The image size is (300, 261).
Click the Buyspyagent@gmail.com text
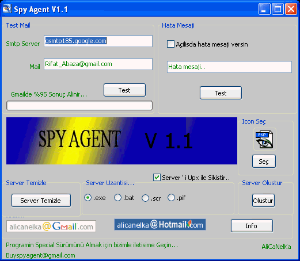[x=40, y=255]
